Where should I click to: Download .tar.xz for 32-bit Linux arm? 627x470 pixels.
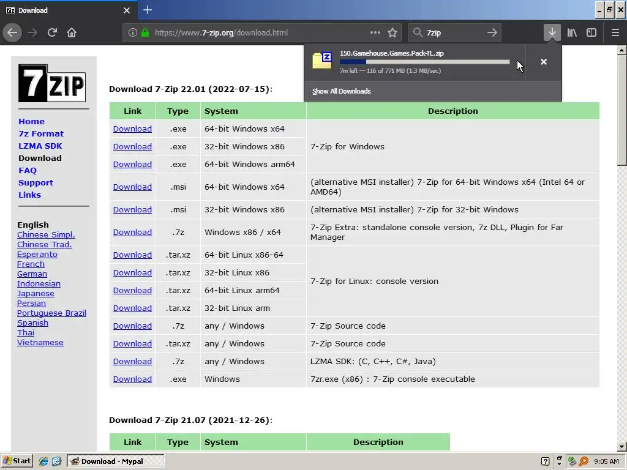132,308
